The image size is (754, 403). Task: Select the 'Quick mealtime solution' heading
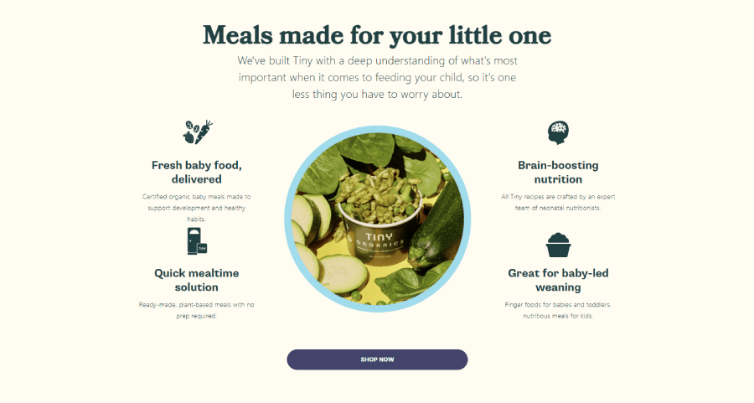pyautogui.click(x=197, y=280)
